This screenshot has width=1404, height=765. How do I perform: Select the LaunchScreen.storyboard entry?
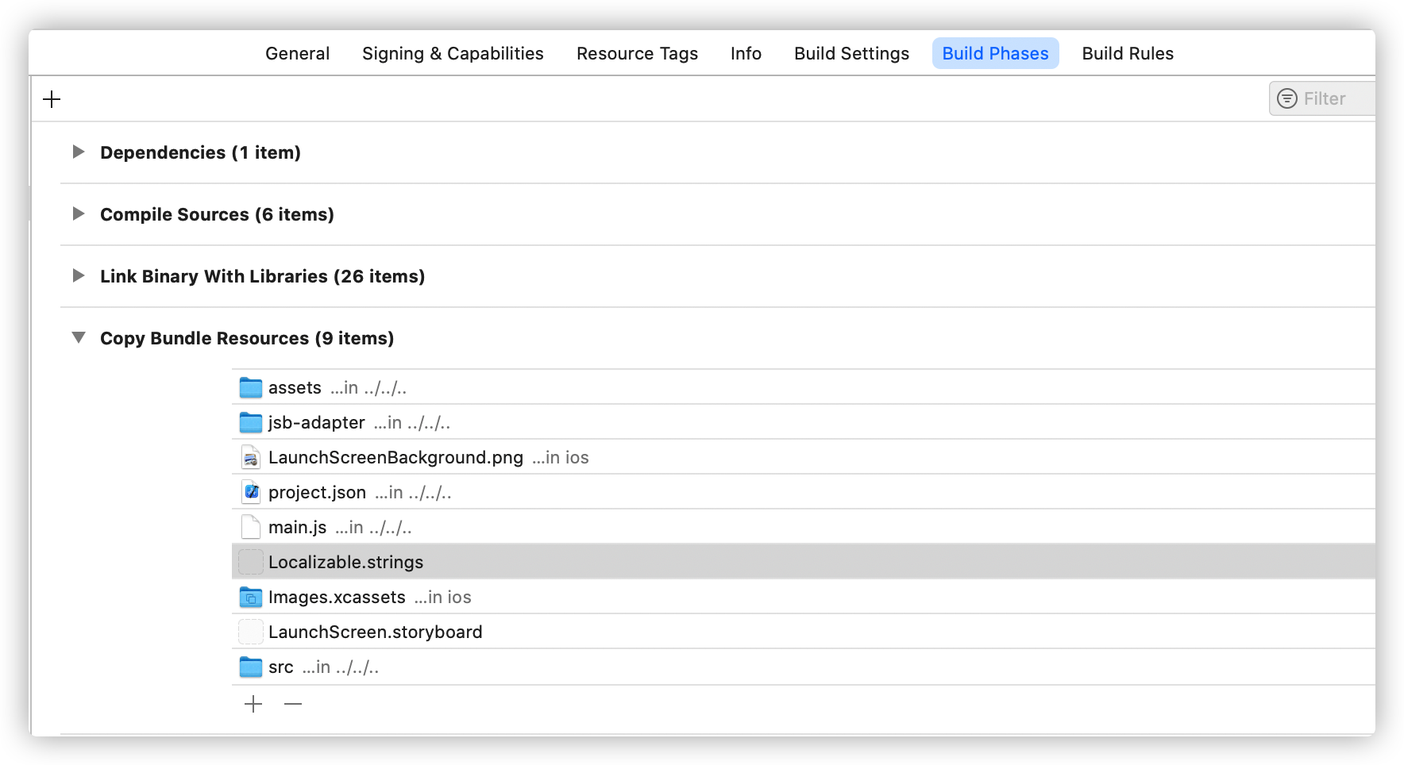coord(375,632)
